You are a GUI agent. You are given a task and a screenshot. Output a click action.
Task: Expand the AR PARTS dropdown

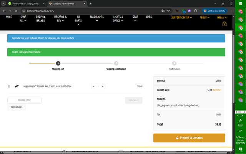pyautogui.click(x=78, y=20)
